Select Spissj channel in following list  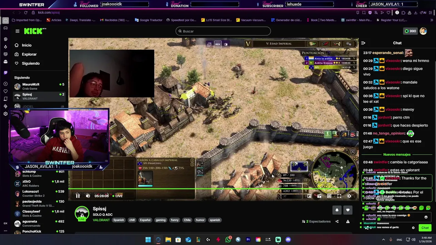tap(39, 96)
